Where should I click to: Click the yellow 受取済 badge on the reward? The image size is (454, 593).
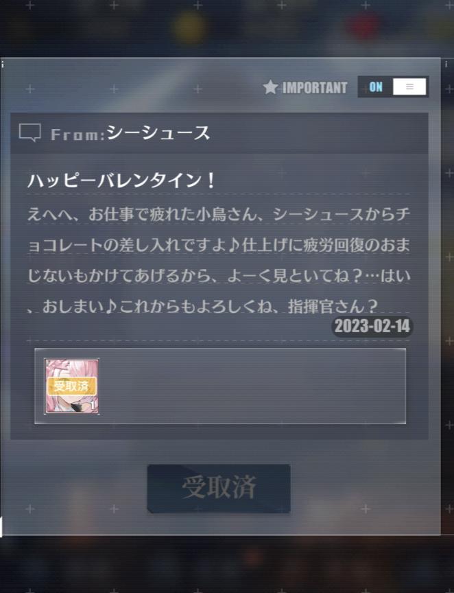72,386
